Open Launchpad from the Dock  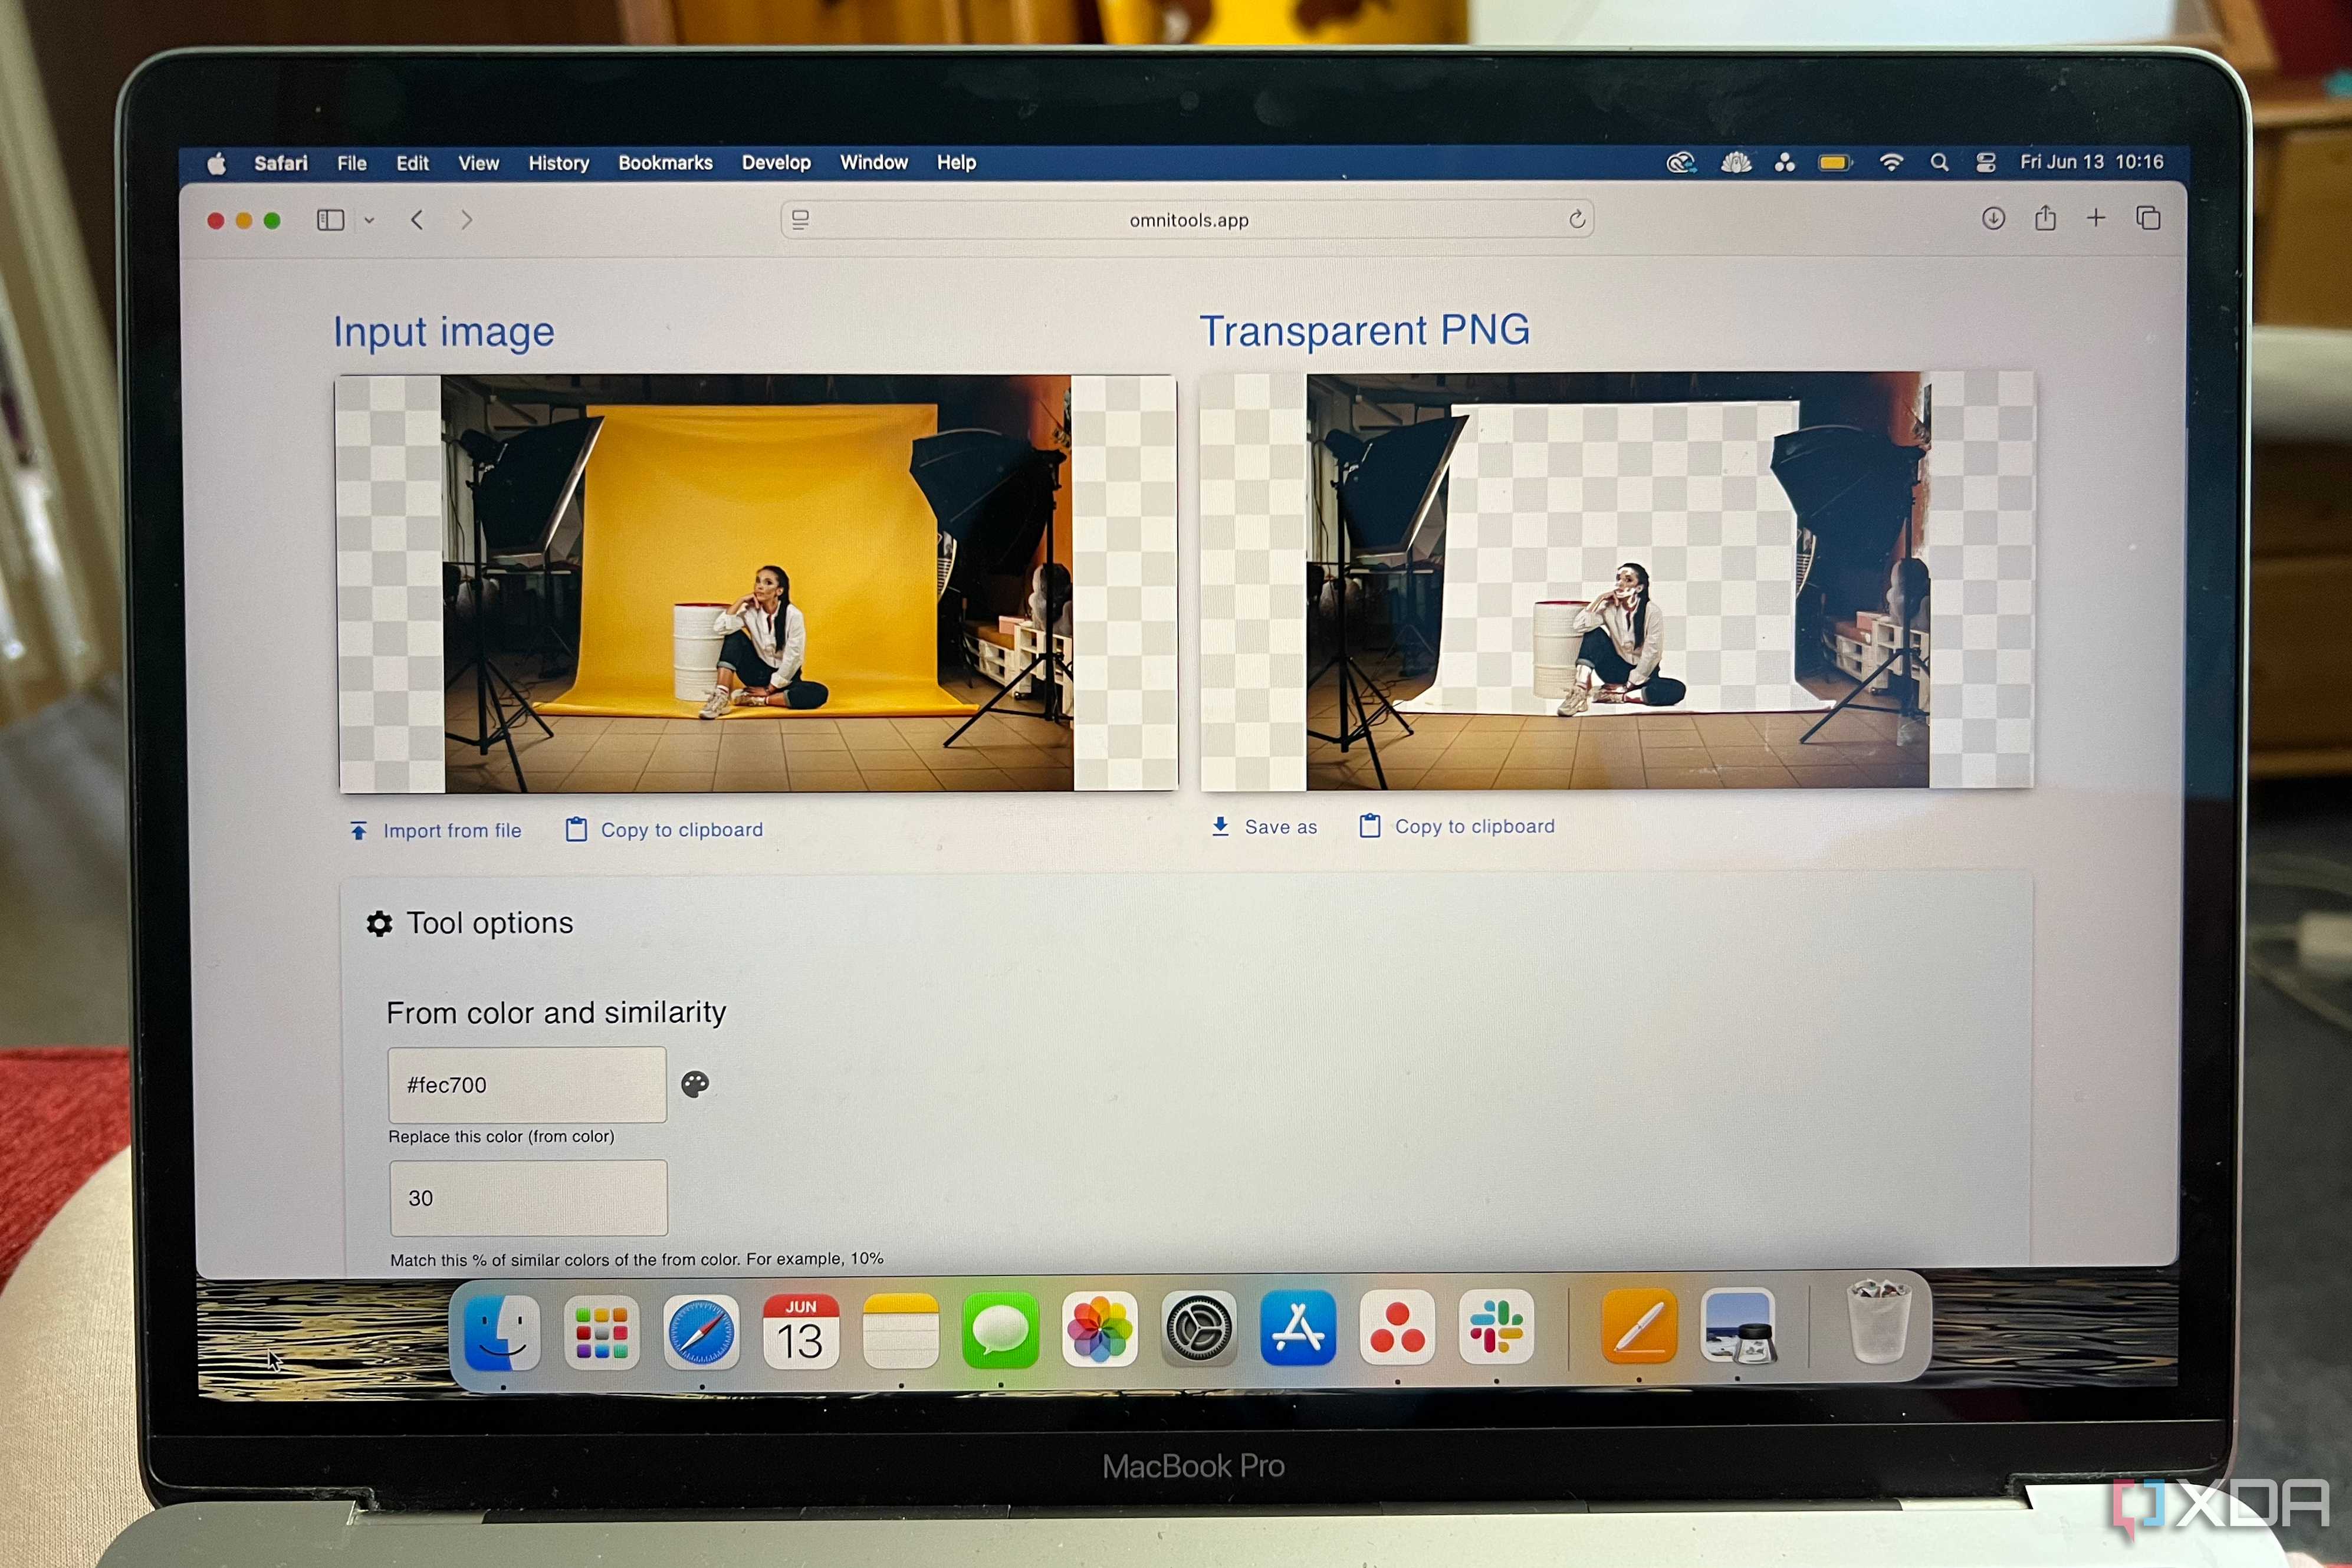(x=602, y=1332)
